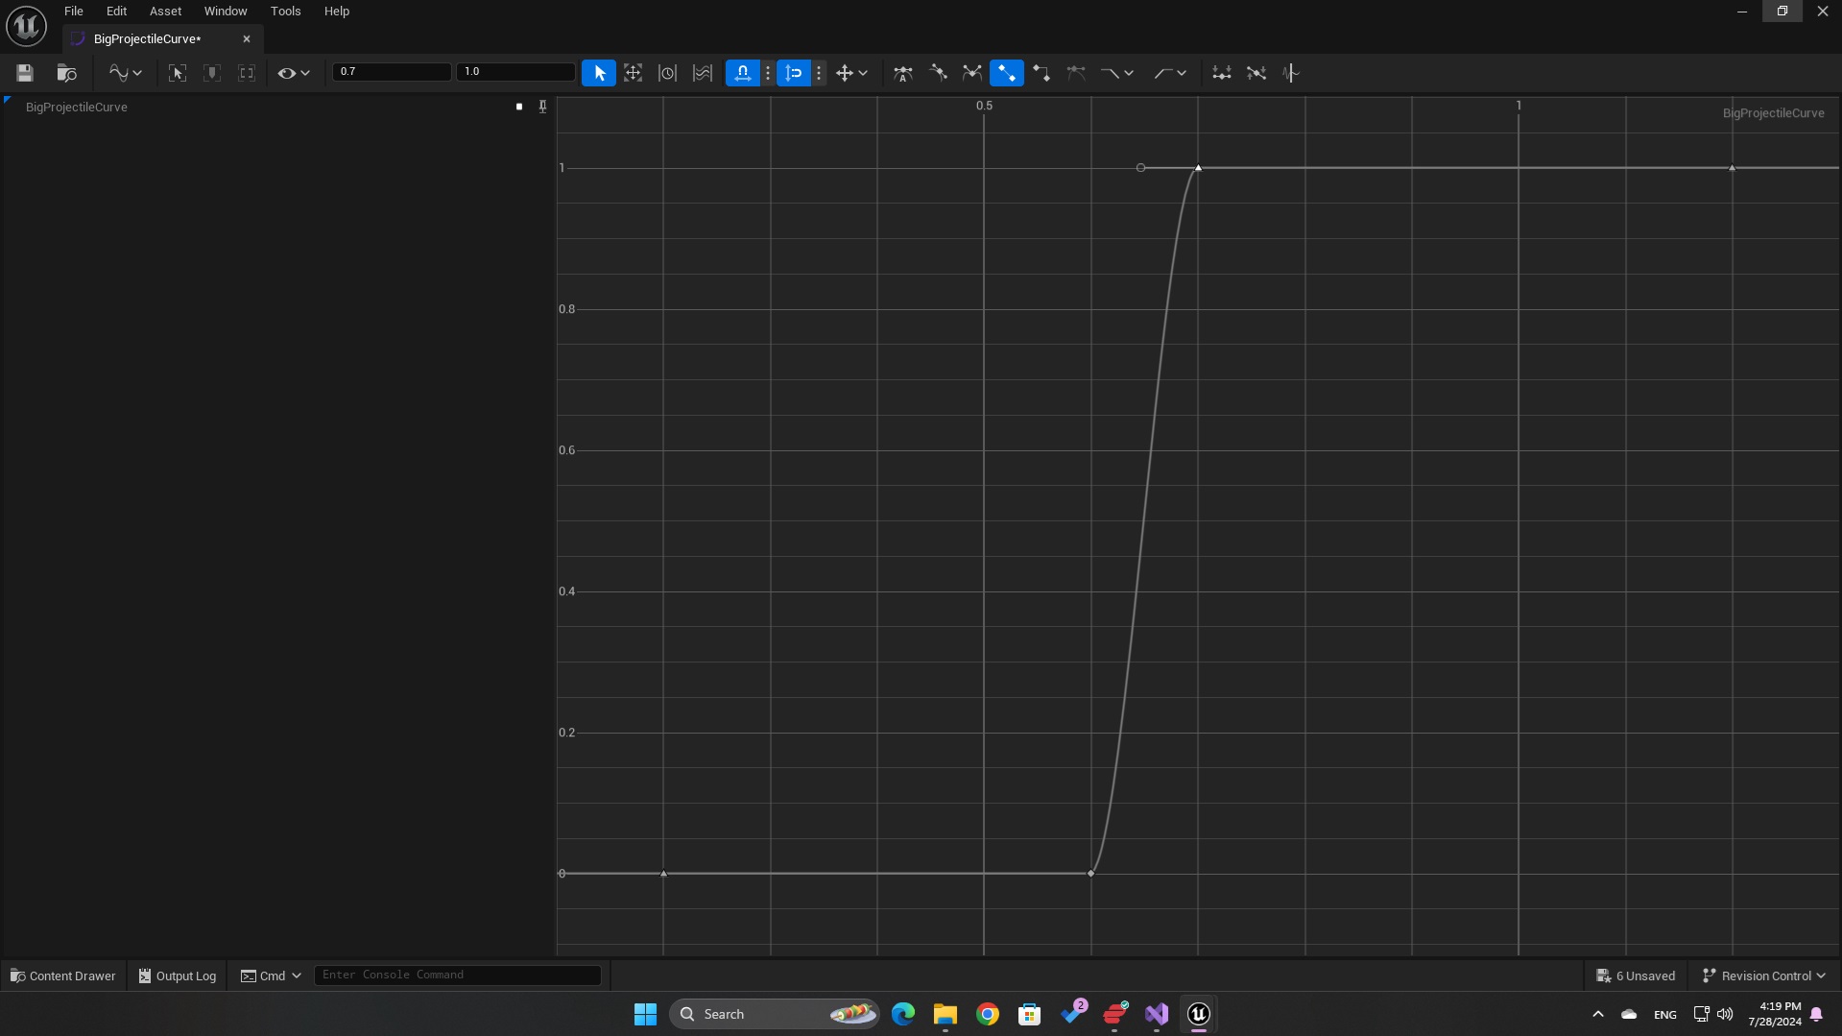Image resolution: width=1842 pixels, height=1036 pixels.
Task: Click the zoom to fit all icon
Action: point(178,73)
